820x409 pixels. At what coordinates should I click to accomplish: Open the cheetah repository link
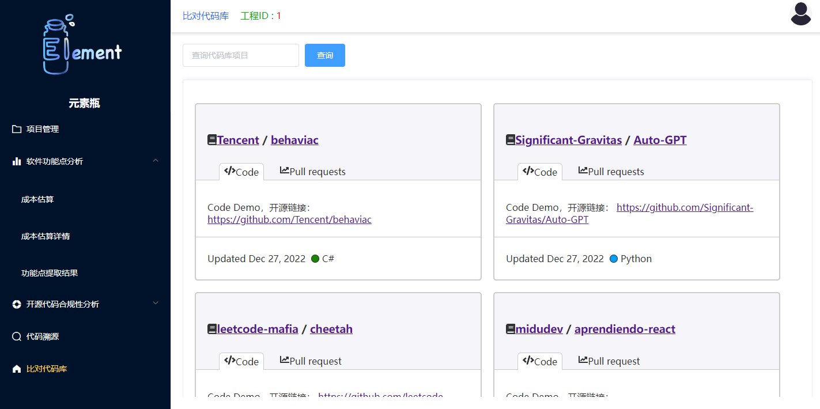pos(331,329)
